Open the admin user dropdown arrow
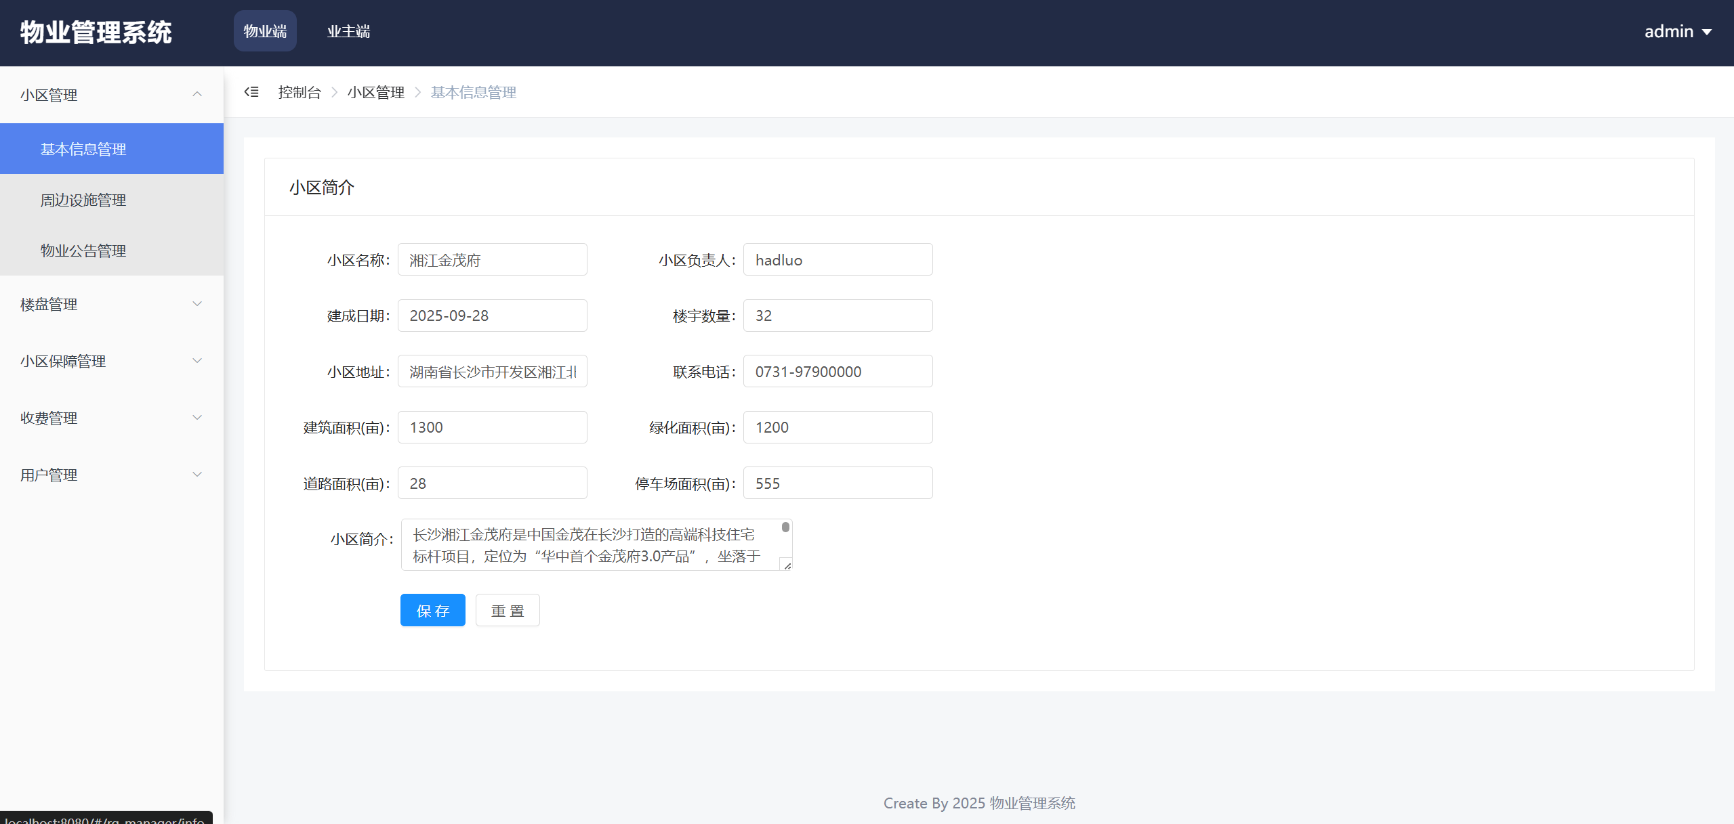The image size is (1734, 824). pyautogui.click(x=1706, y=32)
